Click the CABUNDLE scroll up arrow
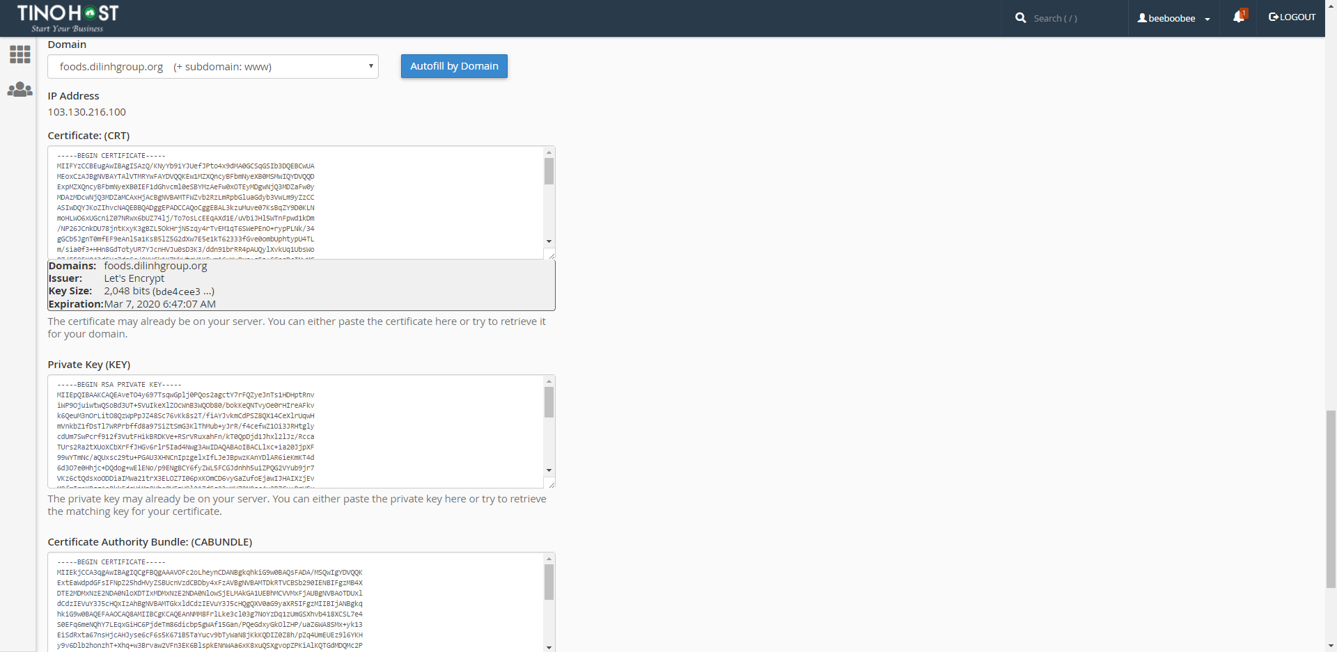 (549, 558)
